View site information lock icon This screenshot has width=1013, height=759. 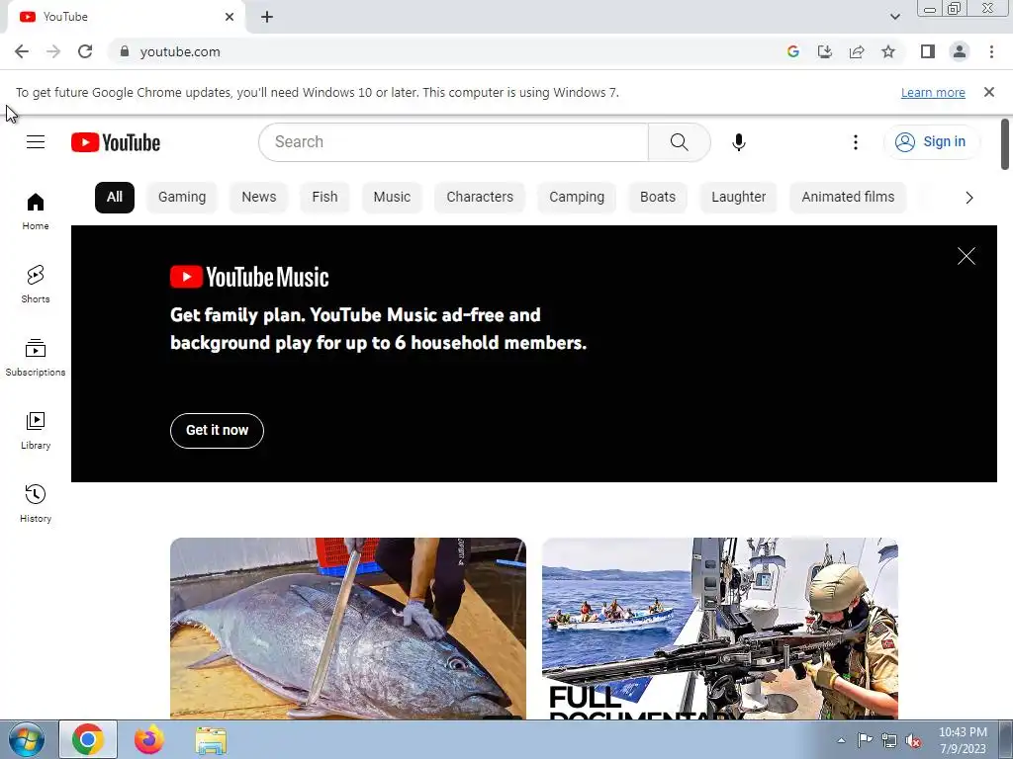[x=125, y=51]
